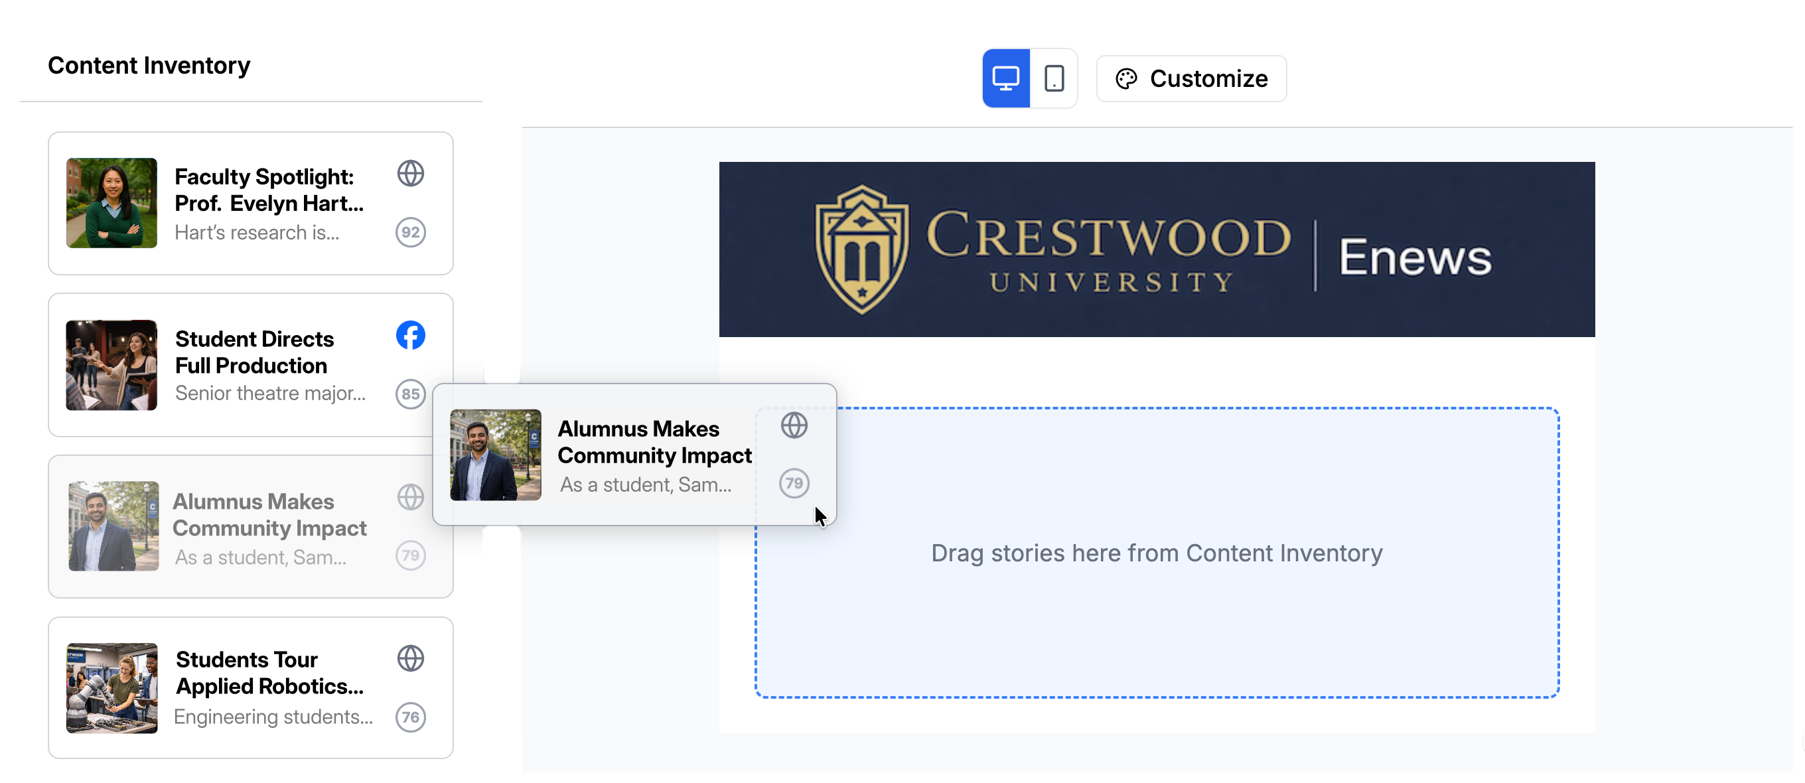Switch to desktop preview mode

(1005, 78)
